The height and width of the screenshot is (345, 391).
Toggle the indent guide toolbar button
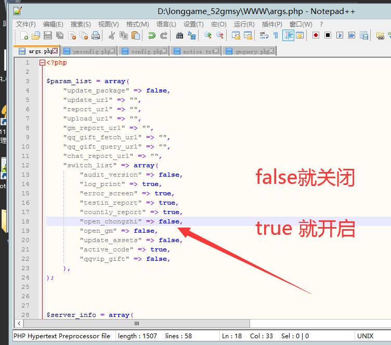click(x=288, y=36)
